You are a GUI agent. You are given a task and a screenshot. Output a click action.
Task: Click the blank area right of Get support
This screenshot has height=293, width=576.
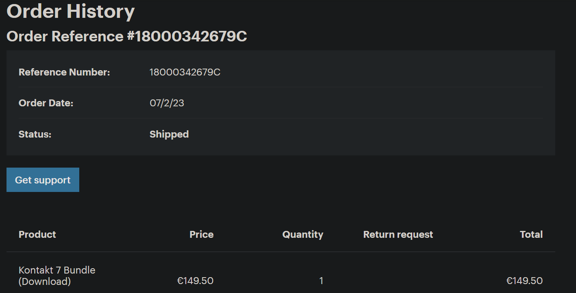pos(285,180)
